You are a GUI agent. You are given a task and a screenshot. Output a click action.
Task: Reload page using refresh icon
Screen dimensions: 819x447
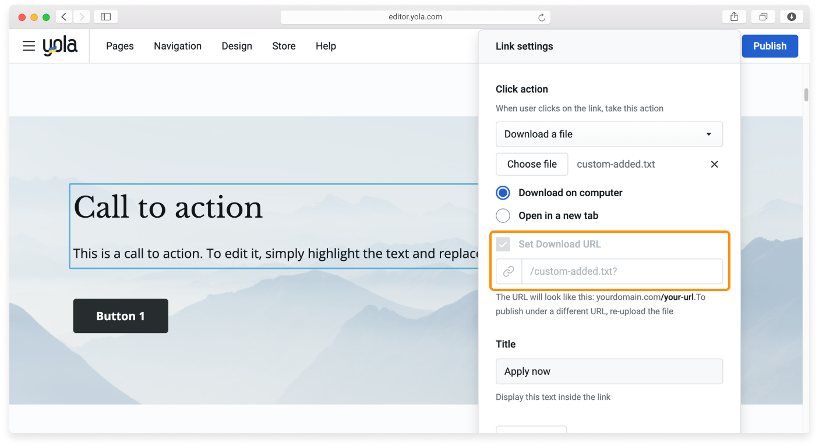pos(542,17)
